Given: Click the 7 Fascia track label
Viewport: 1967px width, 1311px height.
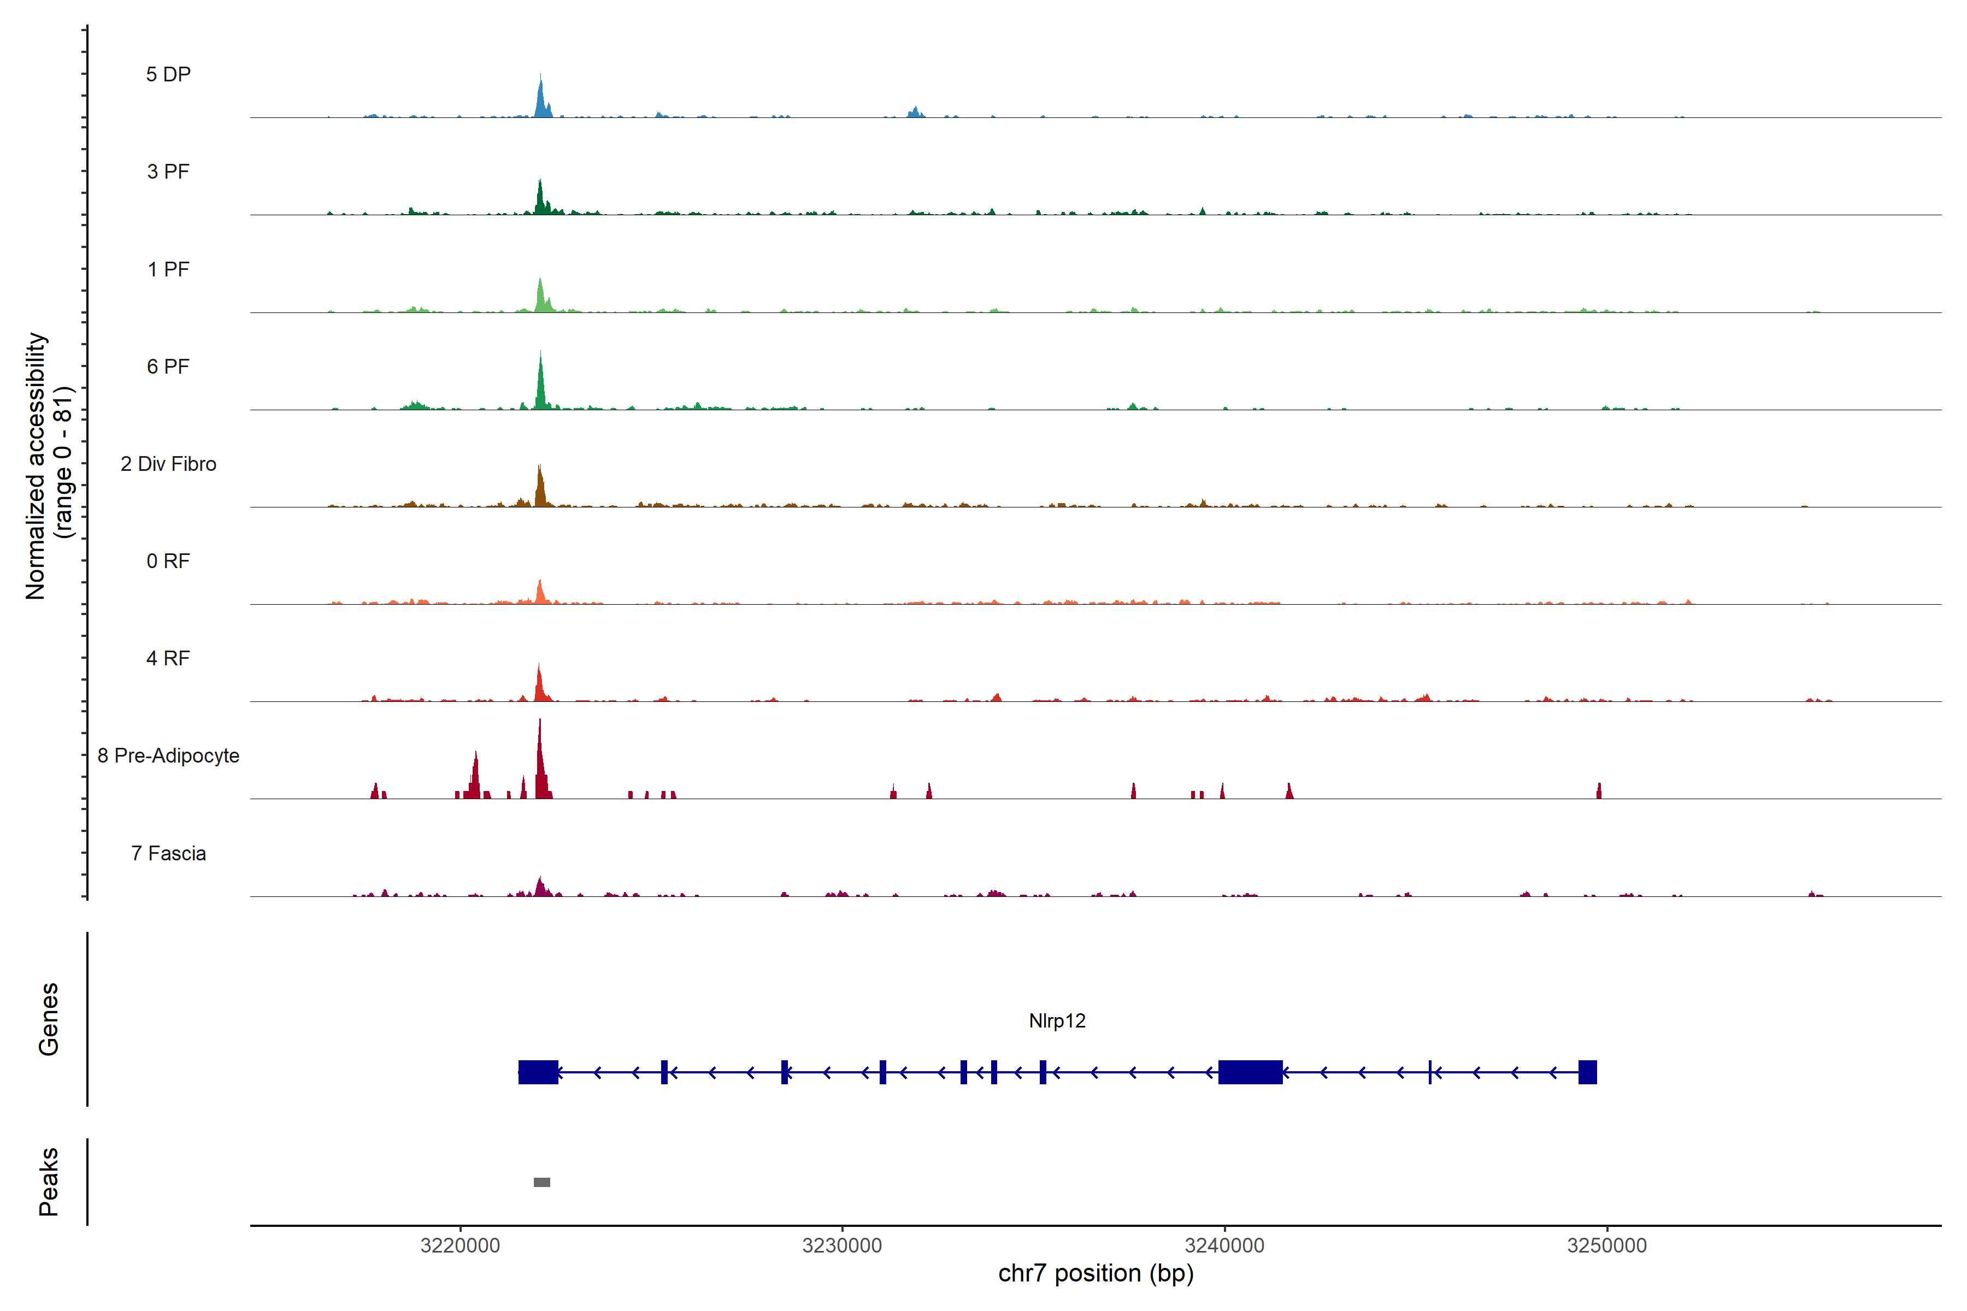Looking at the screenshot, I should (x=168, y=854).
